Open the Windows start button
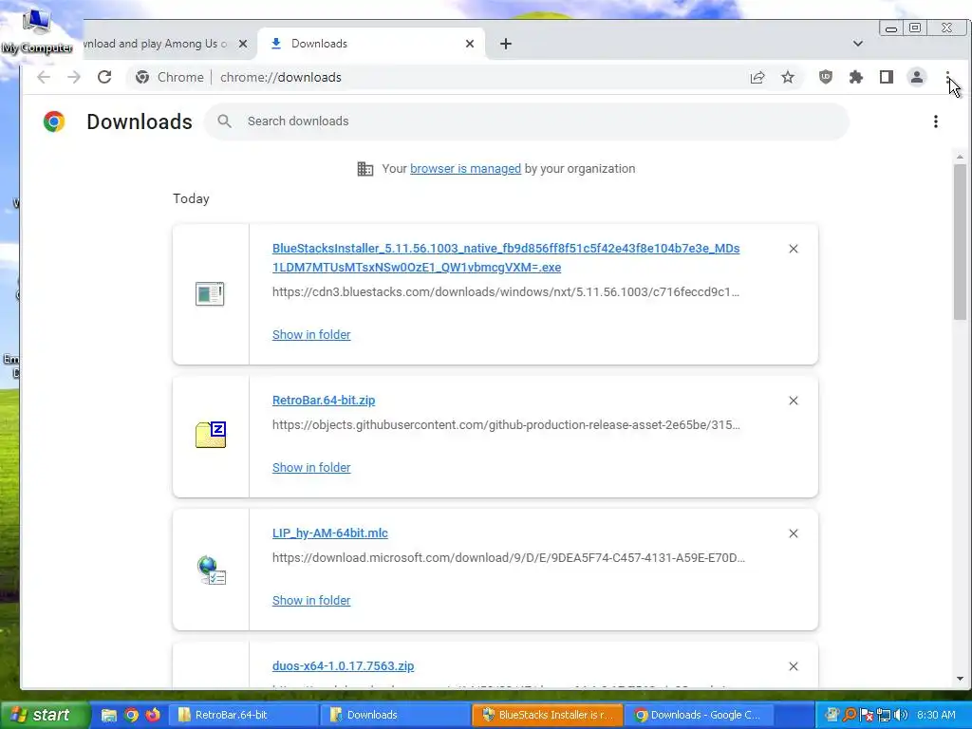Viewport: 972px width, 729px height. (x=45, y=715)
